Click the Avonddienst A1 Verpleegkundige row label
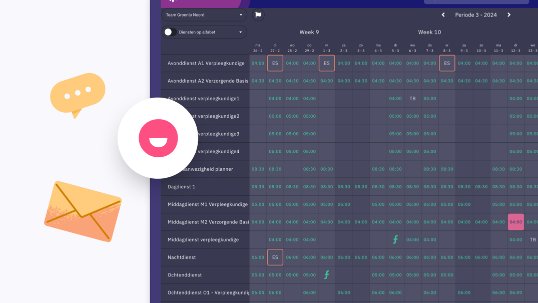Viewport: 538px width, 303px height. [206, 63]
